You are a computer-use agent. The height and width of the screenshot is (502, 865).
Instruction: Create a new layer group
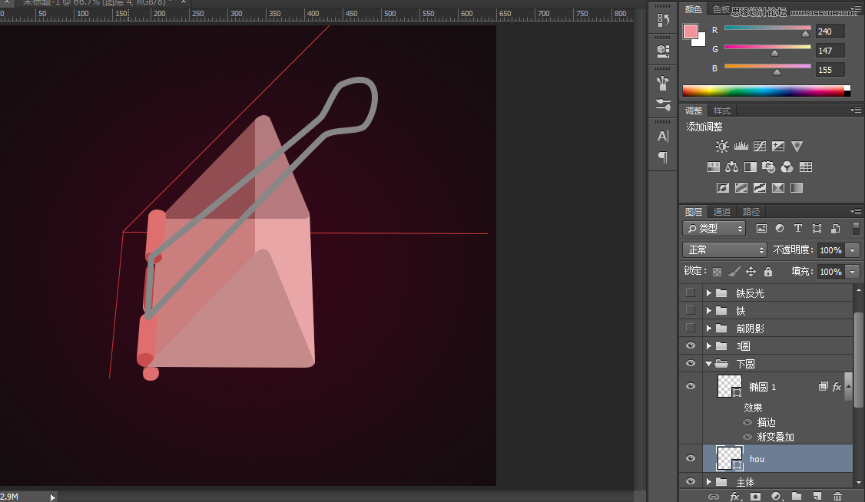coord(797,497)
